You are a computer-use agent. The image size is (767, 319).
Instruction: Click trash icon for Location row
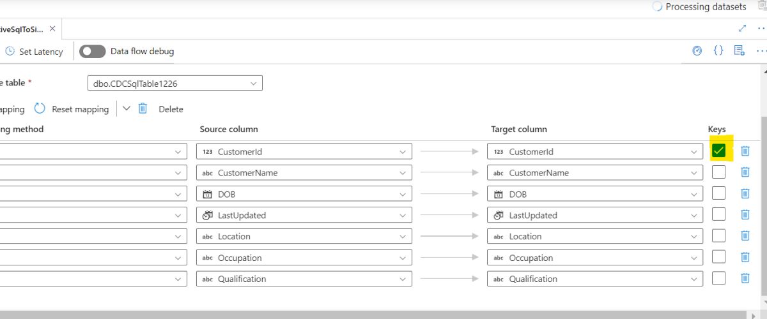tap(745, 236)
